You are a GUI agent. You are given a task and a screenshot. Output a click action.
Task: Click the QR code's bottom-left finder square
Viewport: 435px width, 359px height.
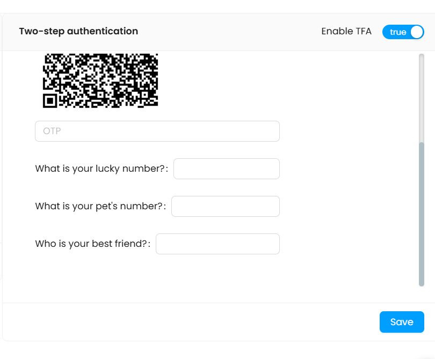[x=50, y=100]
